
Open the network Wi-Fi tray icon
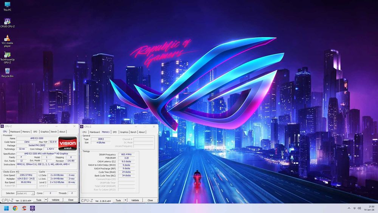pos(355,208)
